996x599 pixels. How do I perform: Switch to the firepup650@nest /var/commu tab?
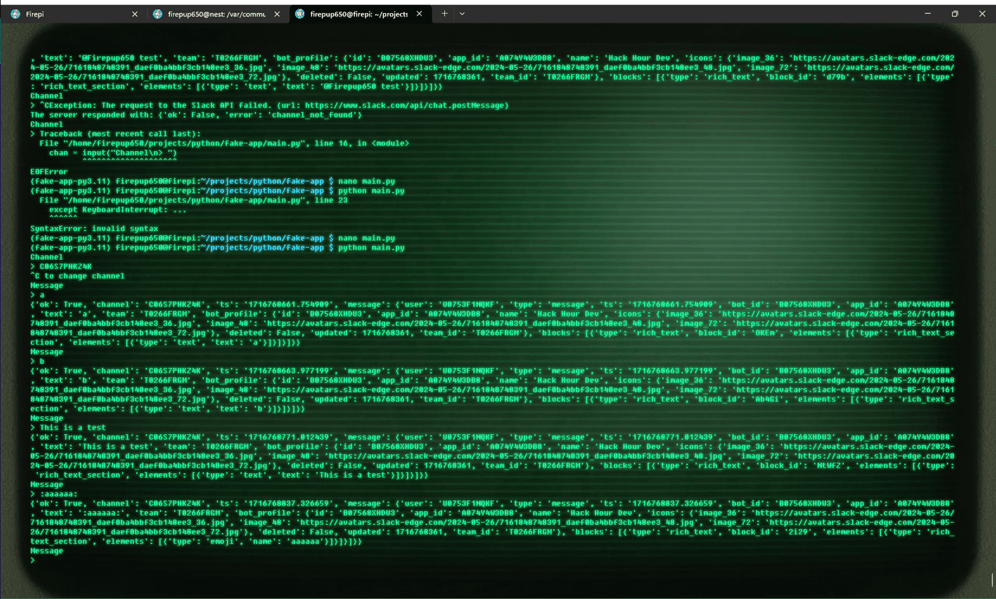pyautogui.click(x=212, y=14)
